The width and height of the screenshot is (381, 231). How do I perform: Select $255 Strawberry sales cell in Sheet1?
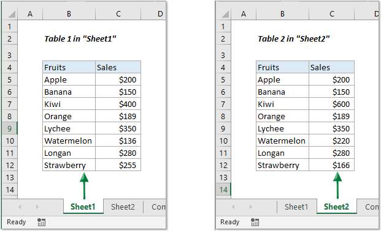pyautogui.click(x=118, y=165)
